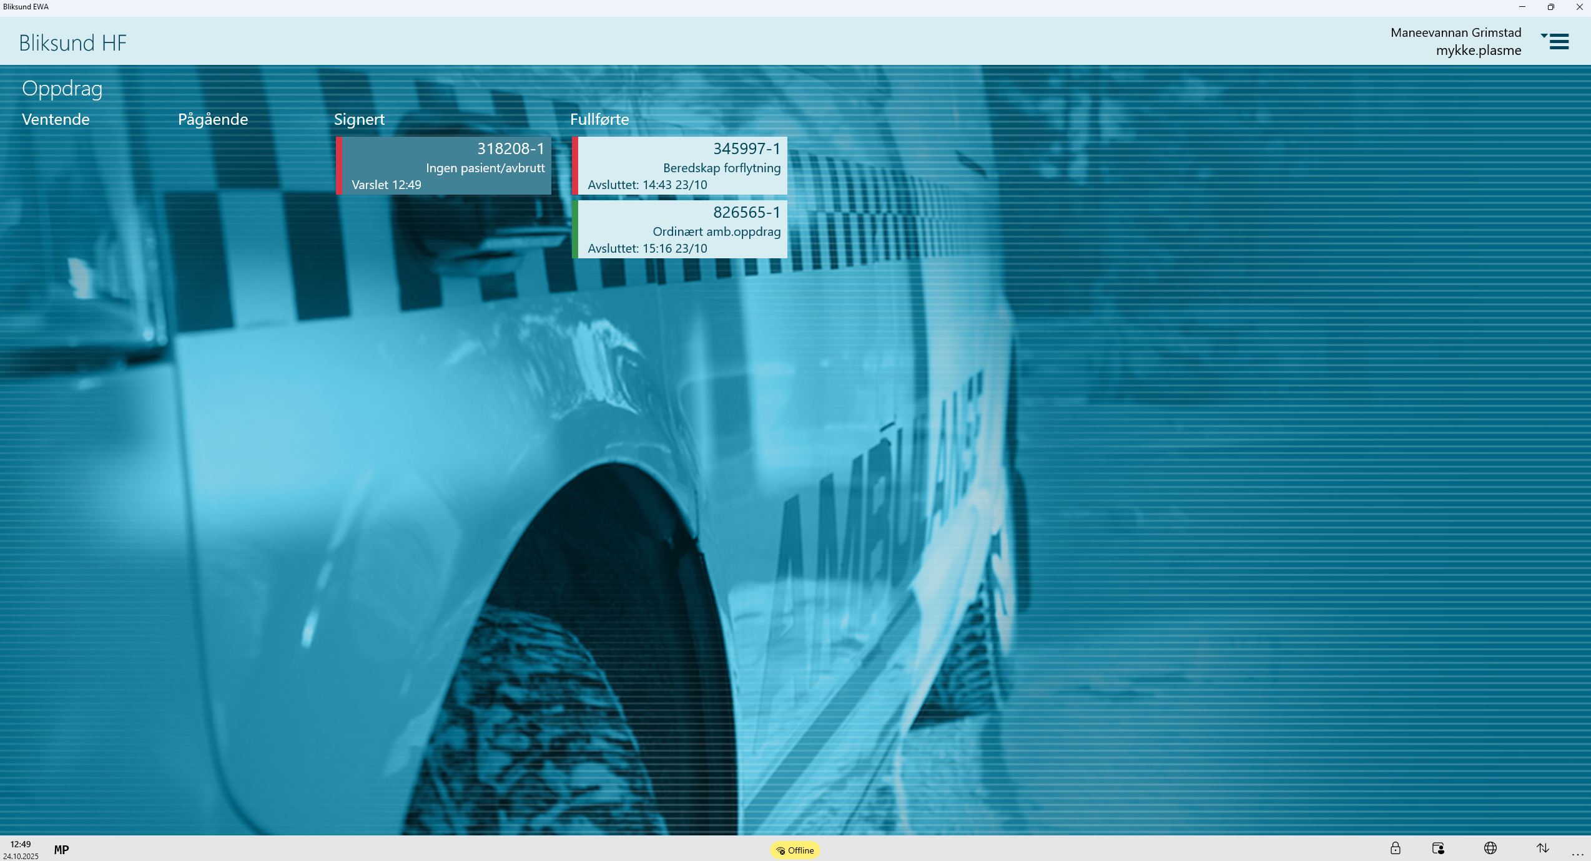Viewport: 1591px width, 861px height.
Task: Select the Signert column header
Action: pyautogui.click(x=359, y=119)
